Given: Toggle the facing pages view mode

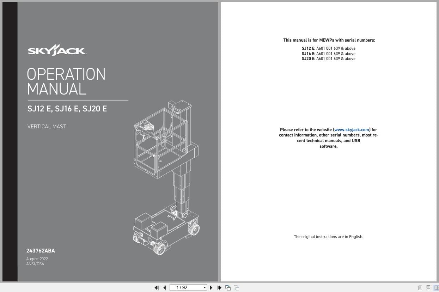Looking at the screenshot, I should [436, 287].
